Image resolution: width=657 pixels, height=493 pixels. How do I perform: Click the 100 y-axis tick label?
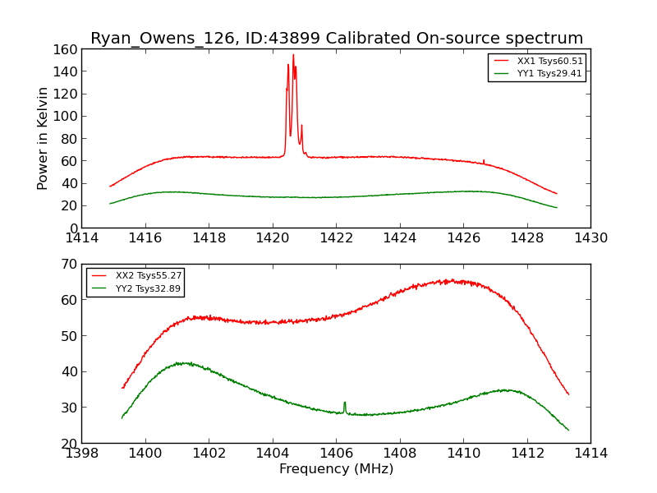pos(66,116)
